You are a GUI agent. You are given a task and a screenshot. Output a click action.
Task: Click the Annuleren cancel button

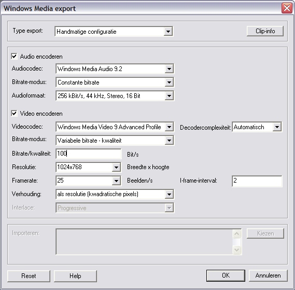pyautogui.click(x=268, y=275)
